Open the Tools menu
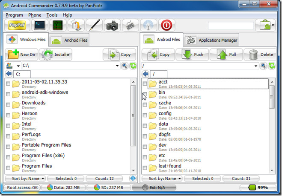282x196 pixels. 52,15
